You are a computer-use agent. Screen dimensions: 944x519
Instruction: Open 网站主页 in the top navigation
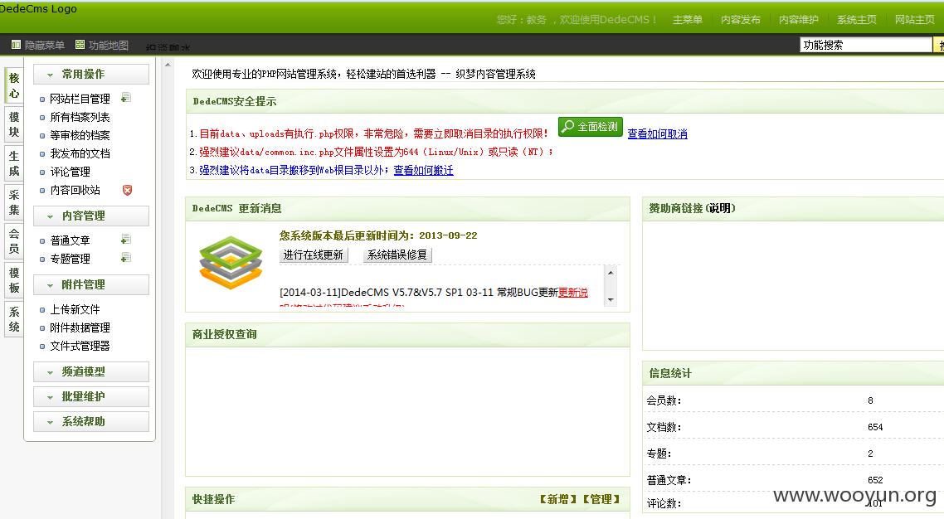(x=914, y=20)
